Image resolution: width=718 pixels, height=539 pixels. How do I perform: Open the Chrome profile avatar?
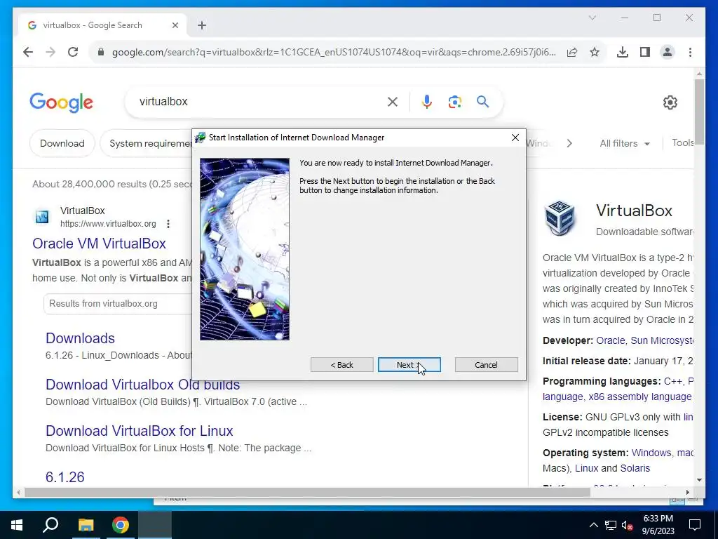coord(668,52)
